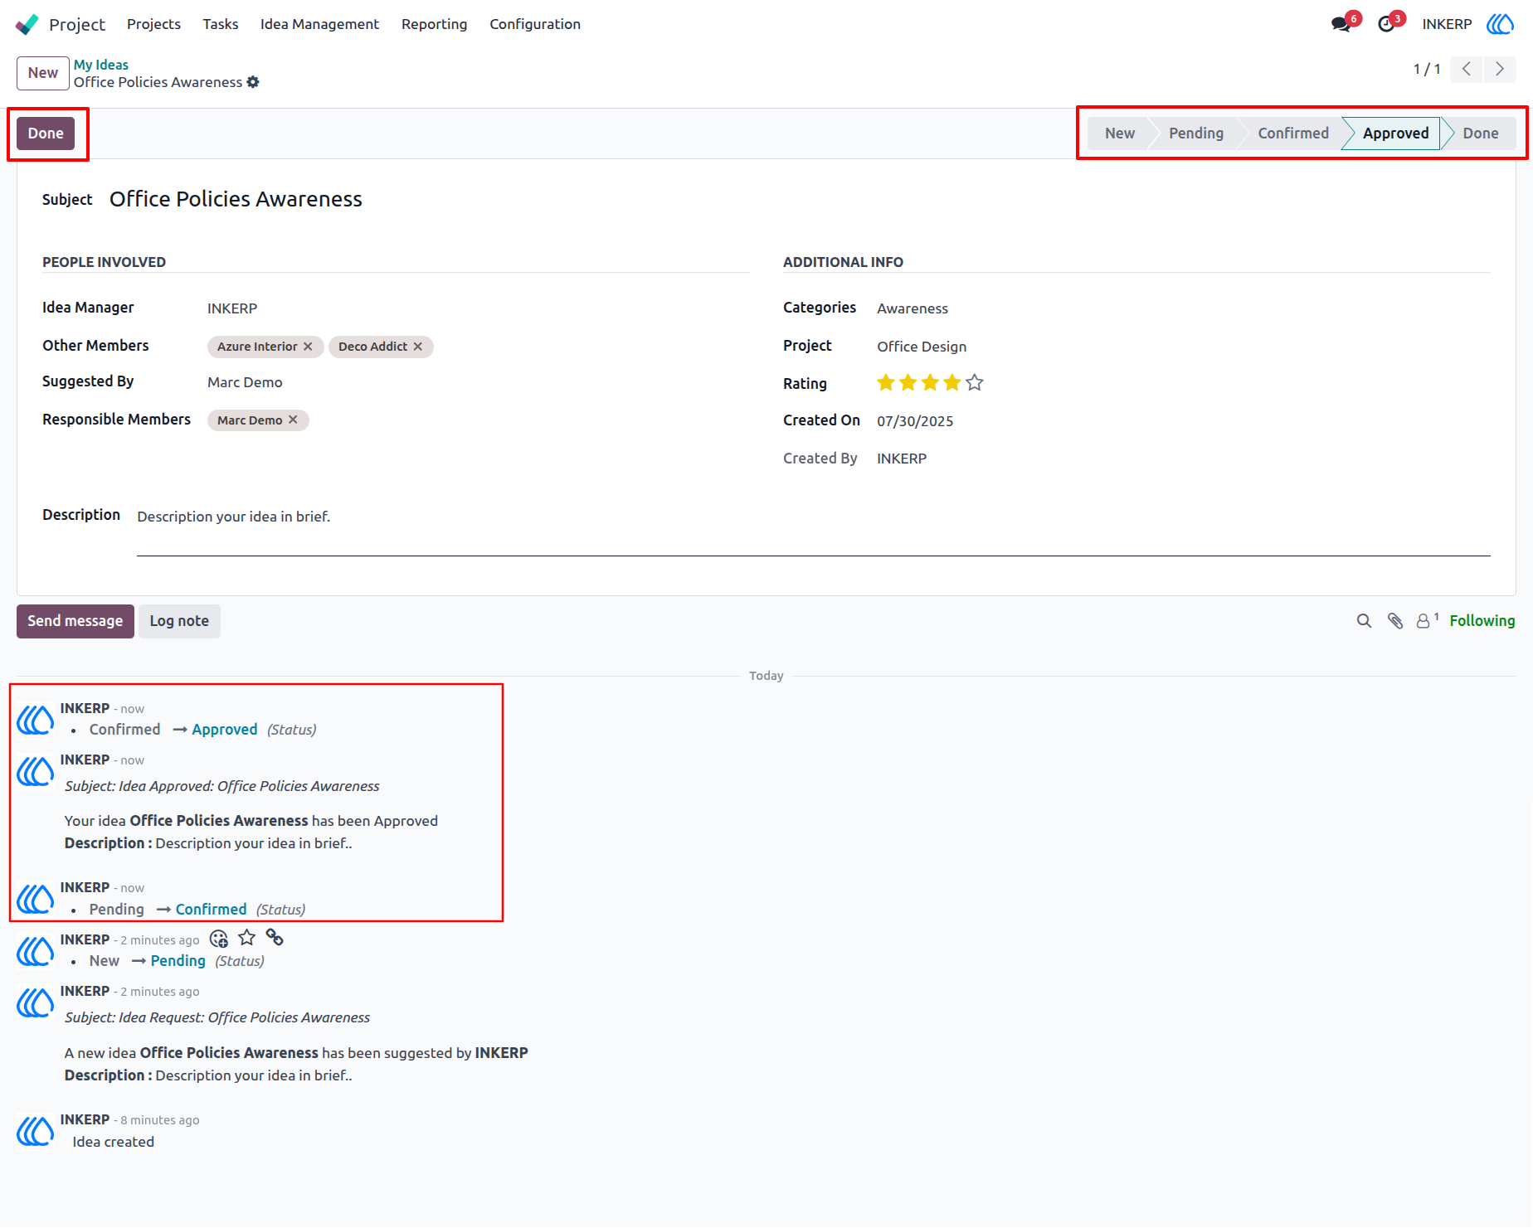This screenshot has width=1533, height=1228.
Task: Mark Pending message as starred
Action: click(x=246, y=938)
